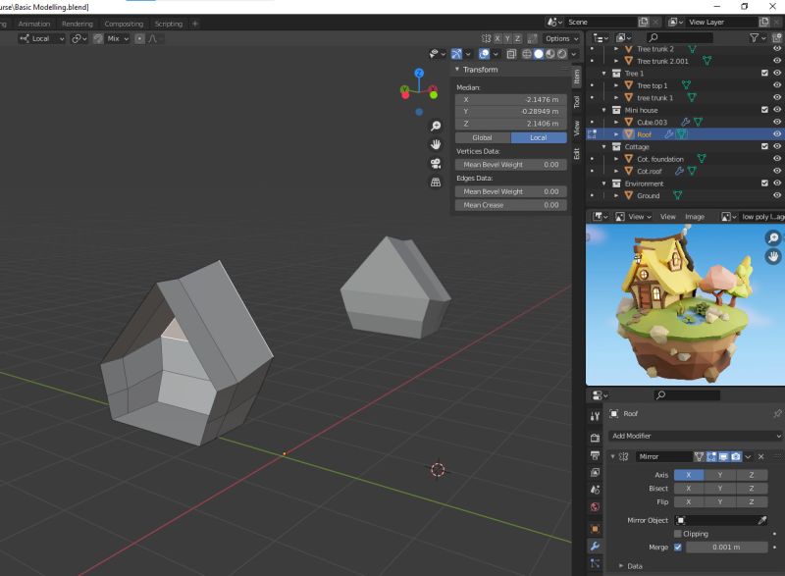The height and width of the screenshot is (576, 785).
Task: Uncheck Environment collection checkbox
Action: [x=764, y=183]
